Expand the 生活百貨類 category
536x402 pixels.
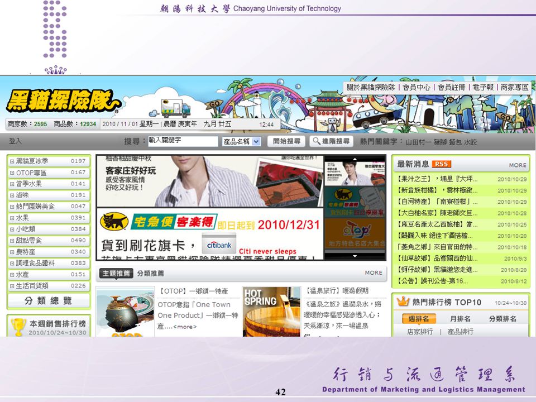point(12,286)
